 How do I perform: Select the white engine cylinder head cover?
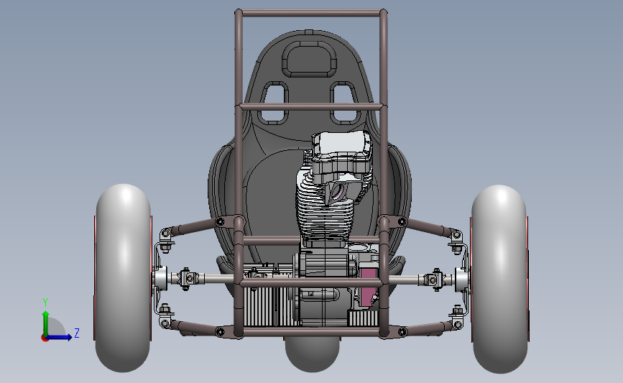coord(341,145)
